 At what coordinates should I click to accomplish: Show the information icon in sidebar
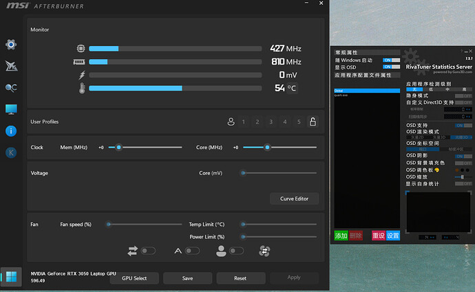(11, 131)
